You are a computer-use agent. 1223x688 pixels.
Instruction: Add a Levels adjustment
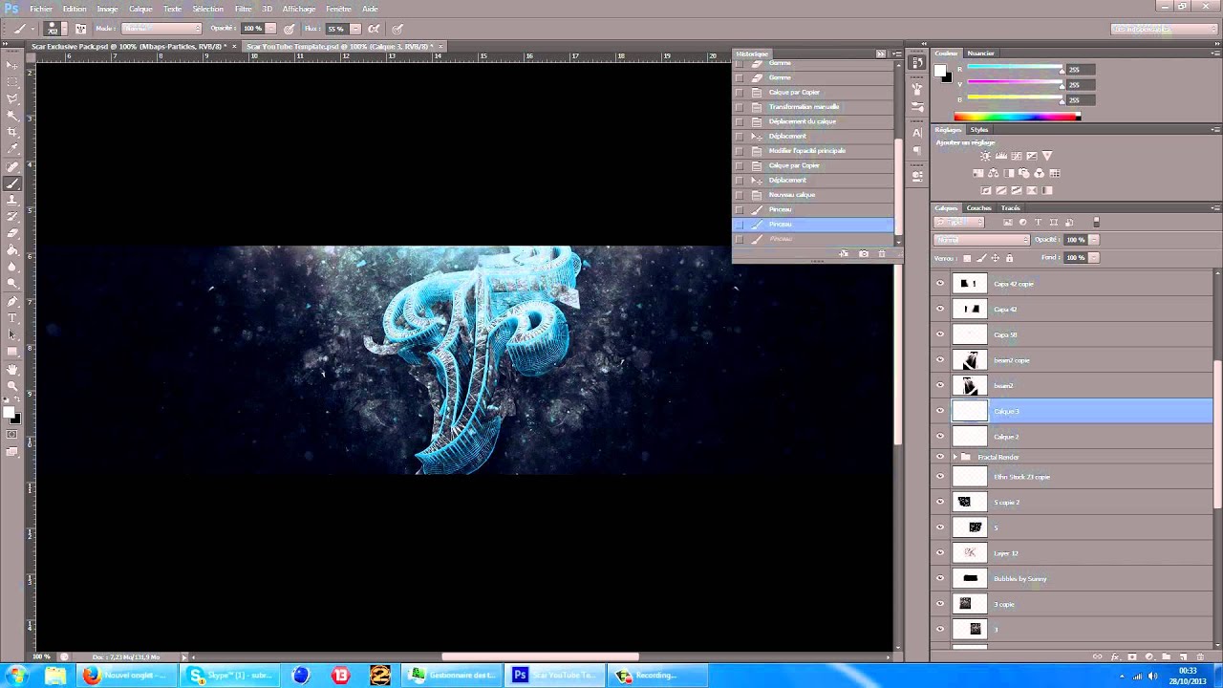[x=1000, y=156]
